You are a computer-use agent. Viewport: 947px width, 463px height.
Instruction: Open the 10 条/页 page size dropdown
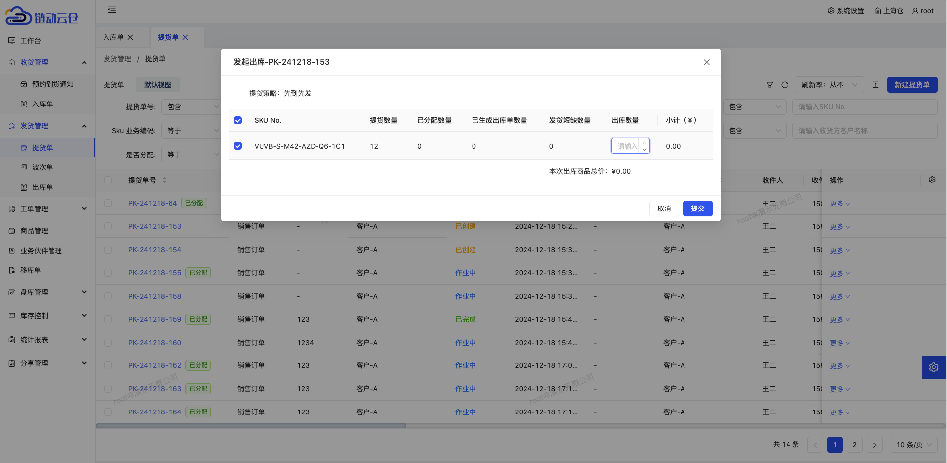[914, 445]
